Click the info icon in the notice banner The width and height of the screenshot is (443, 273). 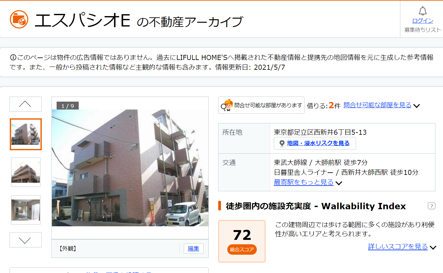[13, 57]
